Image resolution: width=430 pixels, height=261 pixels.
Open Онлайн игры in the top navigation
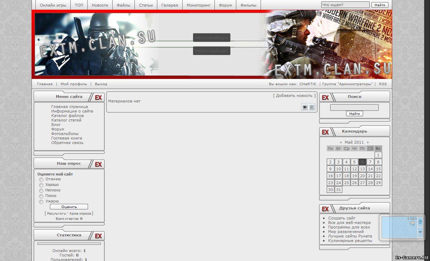click(53, 5)
